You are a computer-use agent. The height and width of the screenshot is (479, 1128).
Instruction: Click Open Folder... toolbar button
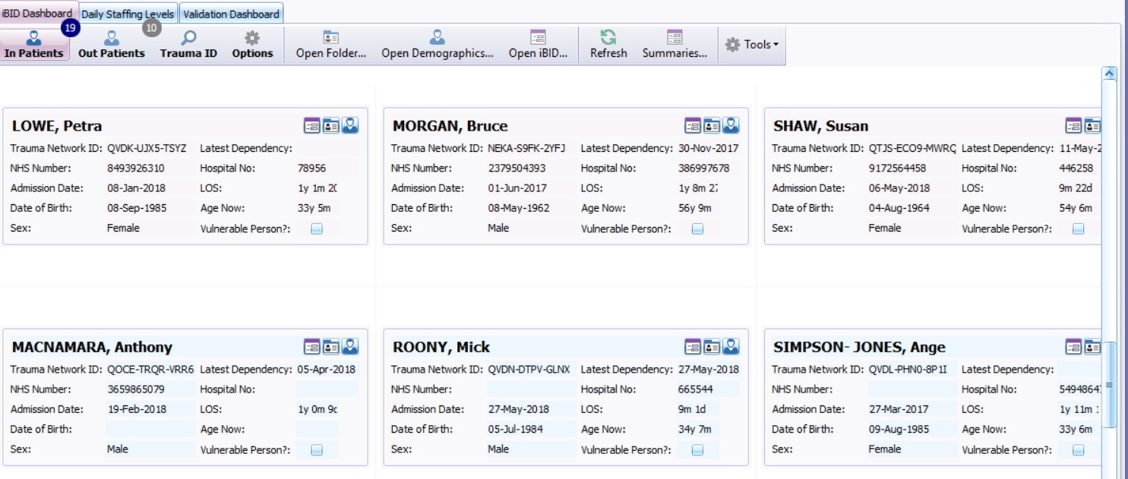[x=330, y=44]
